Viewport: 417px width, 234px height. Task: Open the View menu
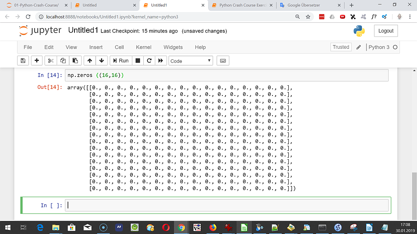[71, 47]
